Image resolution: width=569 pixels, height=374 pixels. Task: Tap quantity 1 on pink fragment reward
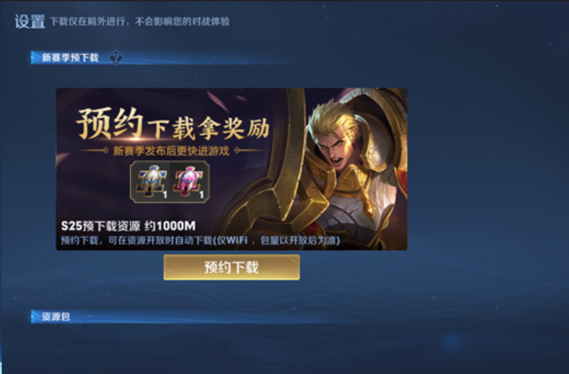click(201, 195)
